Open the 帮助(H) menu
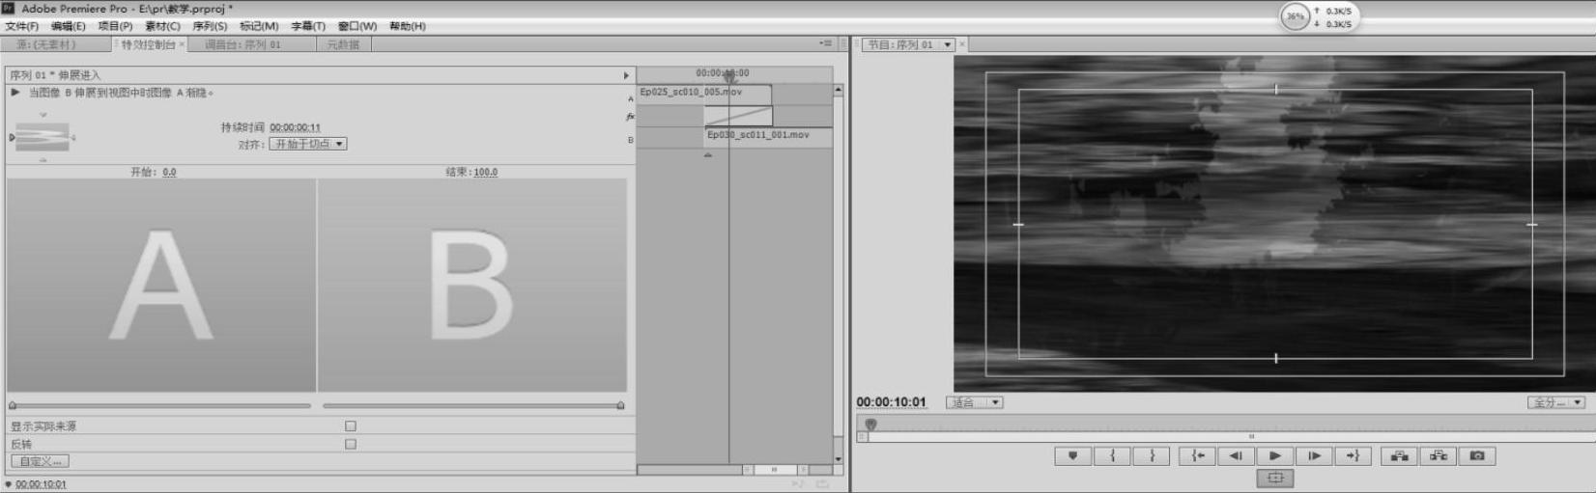 click(407, 26)
